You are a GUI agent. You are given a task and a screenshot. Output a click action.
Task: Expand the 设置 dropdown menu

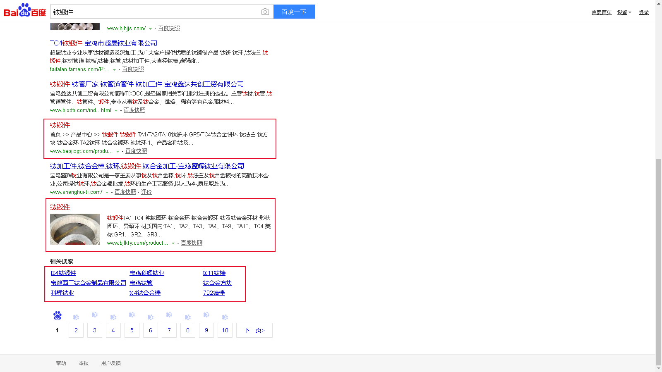click(x=624, y=12)
